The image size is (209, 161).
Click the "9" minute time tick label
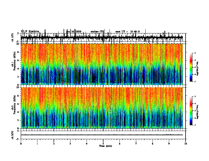pos(169,144)
